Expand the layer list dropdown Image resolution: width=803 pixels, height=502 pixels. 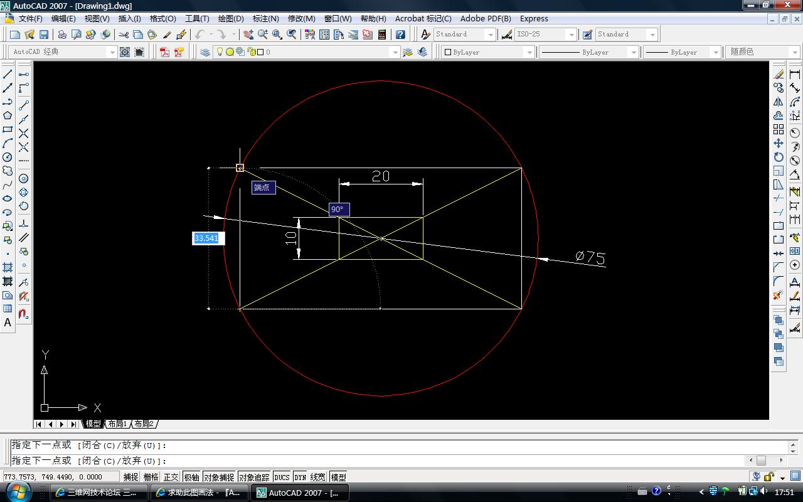[x=395, y=52]
